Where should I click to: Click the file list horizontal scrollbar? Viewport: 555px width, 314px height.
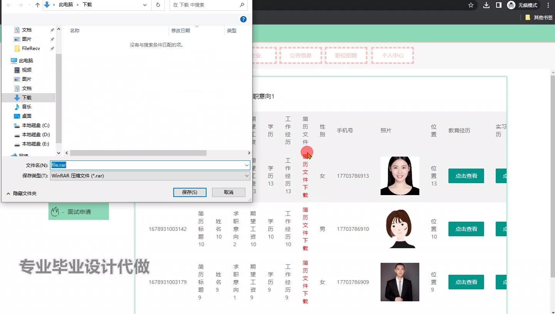tap(138, 153)
